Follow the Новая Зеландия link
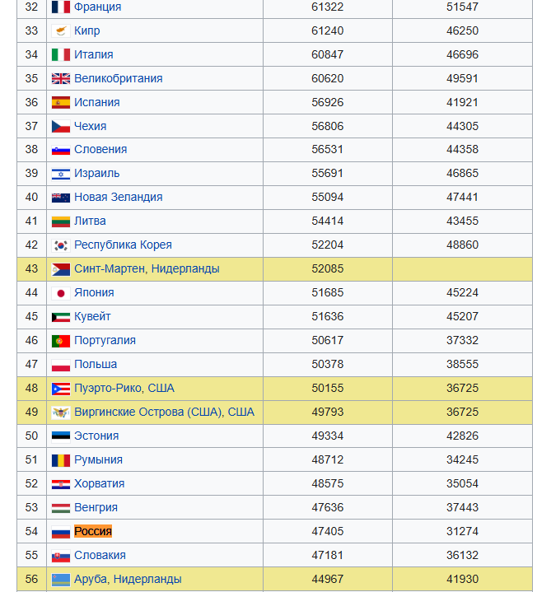This screenshot has width=537, height=592. pos(119,197)
